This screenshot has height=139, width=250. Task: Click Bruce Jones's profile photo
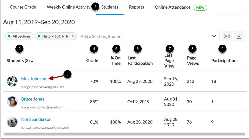[12, 102]
